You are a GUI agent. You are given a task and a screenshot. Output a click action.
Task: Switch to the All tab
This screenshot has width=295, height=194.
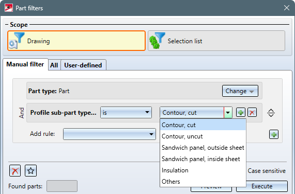tap(54, 65)
